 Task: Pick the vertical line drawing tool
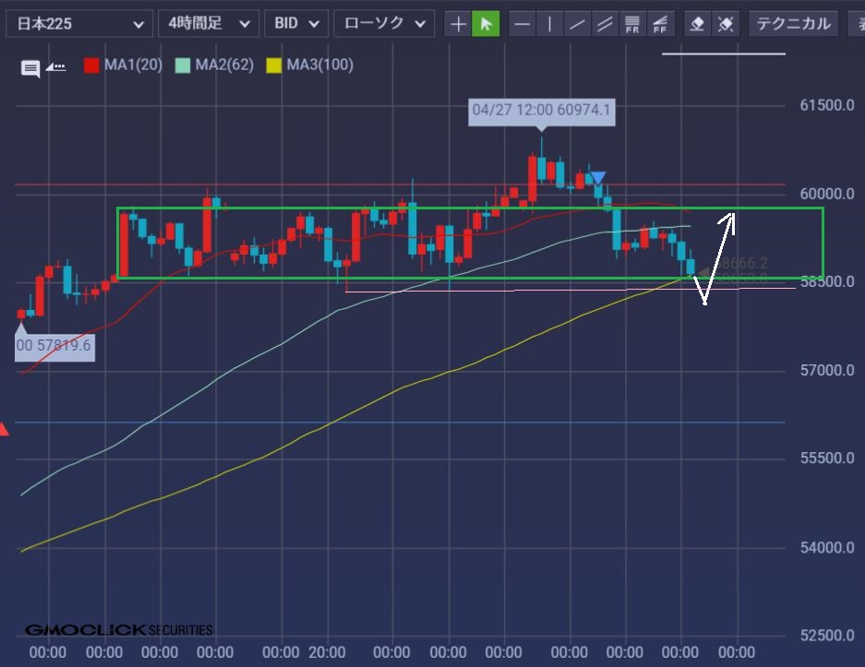550,24
